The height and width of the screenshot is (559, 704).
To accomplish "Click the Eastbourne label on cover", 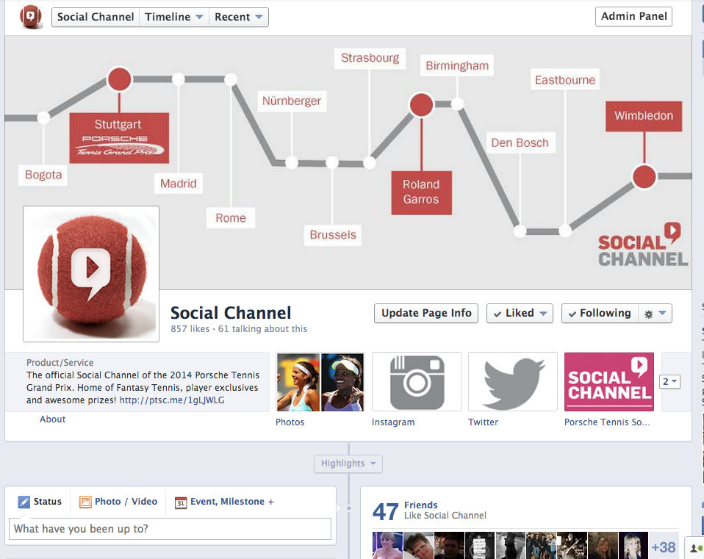I will click(565, 80).
